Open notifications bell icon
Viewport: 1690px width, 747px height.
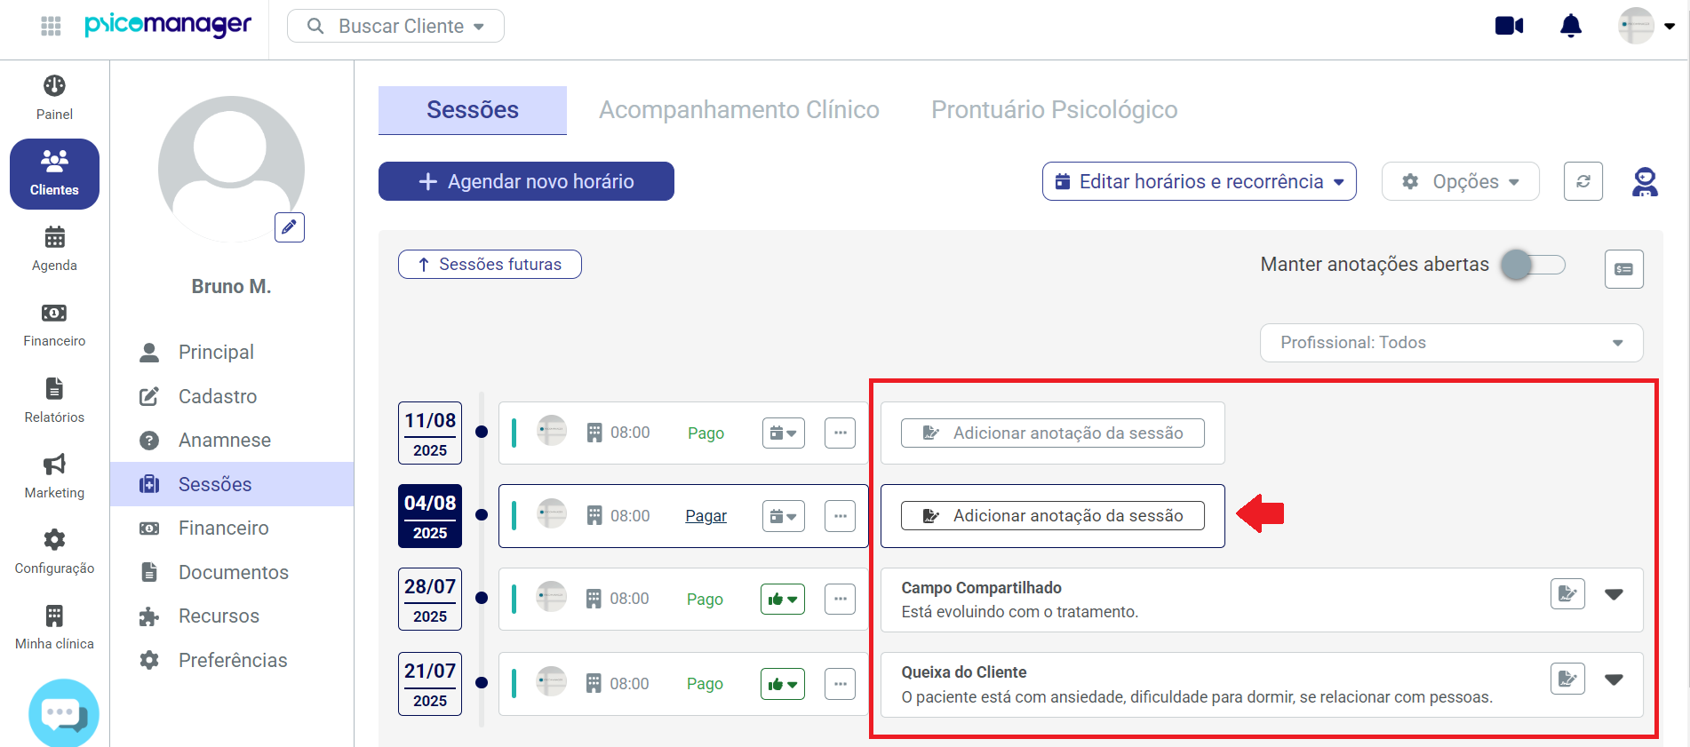pyautogui.click(x=1571, y=26)
